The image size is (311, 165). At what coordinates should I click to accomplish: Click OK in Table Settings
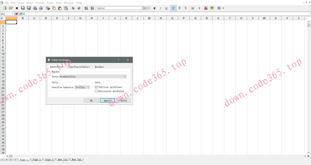91,101
